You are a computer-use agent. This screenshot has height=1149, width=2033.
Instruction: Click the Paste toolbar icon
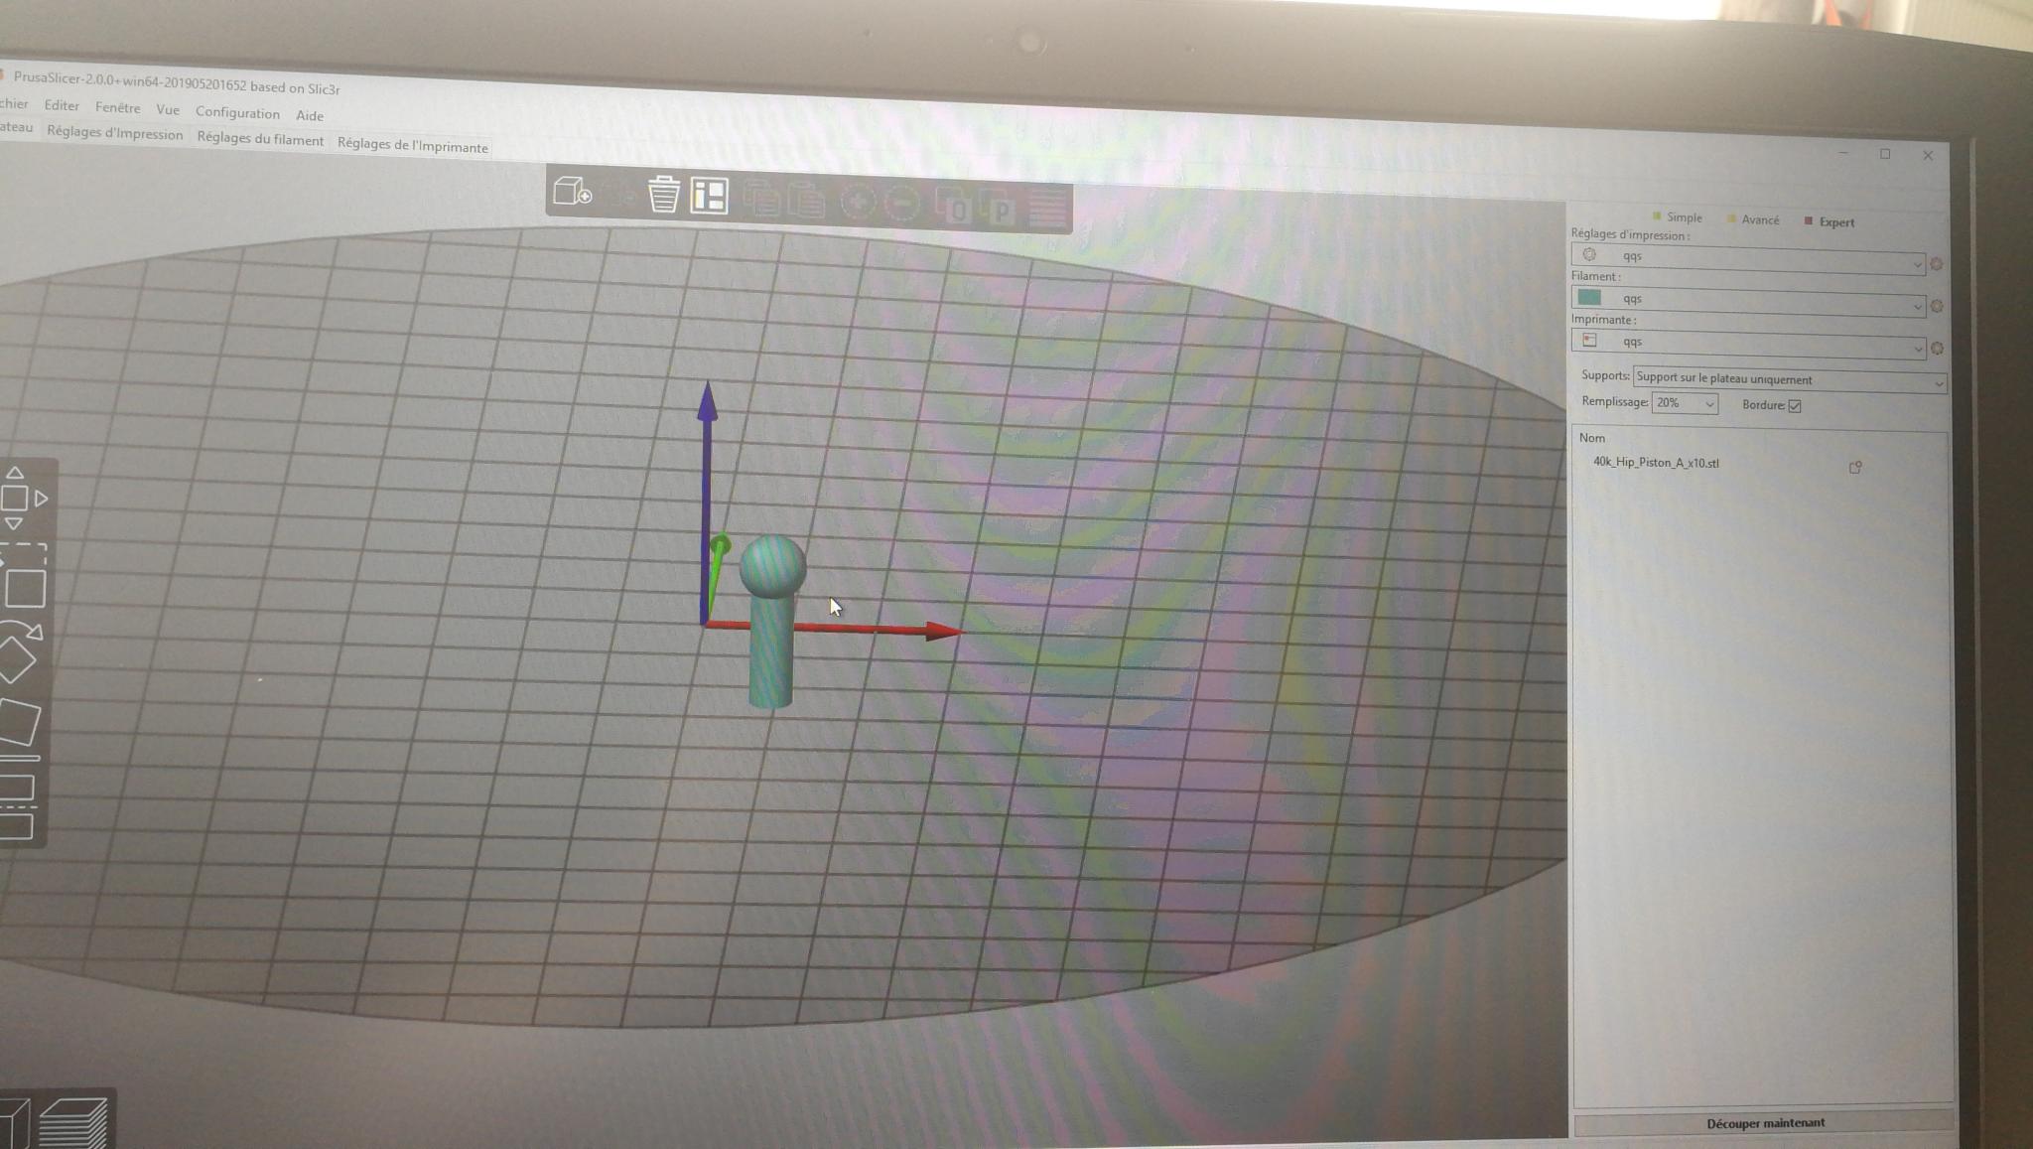tap(806, 201)
